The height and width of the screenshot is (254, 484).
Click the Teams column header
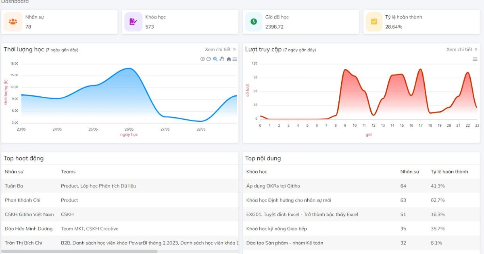click(x=68, y=172)
